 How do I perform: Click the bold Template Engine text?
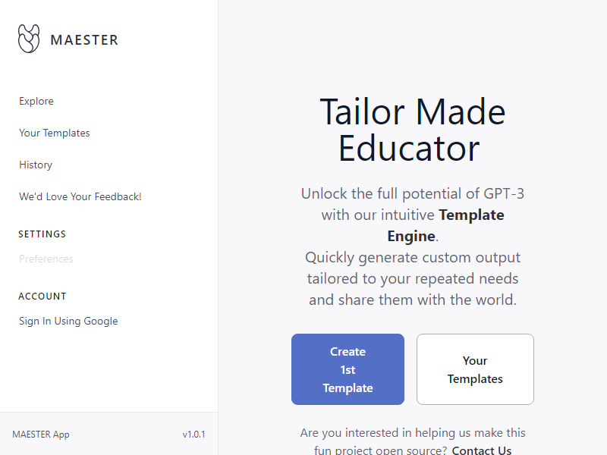point(470,215)
